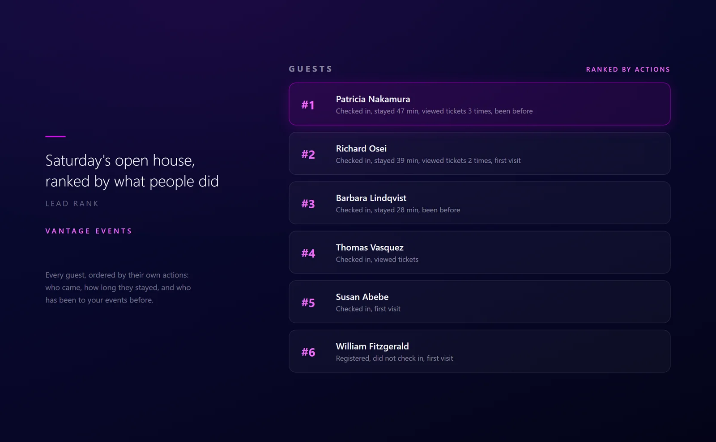
Task: Click the 'LEAD RANK' label
Action: tap(72, 203)
